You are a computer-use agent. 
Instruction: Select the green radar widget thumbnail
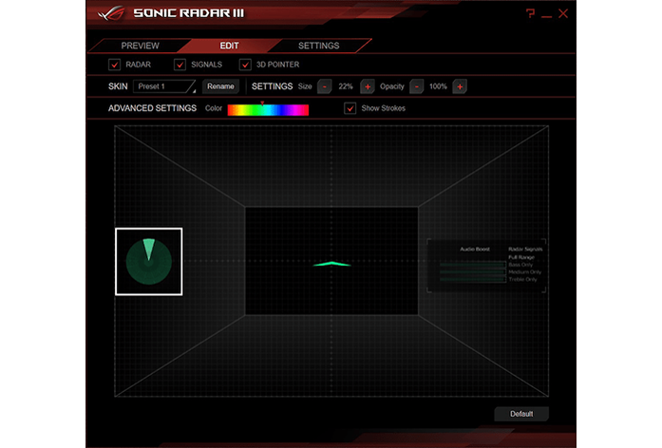[x=149, y=262]
